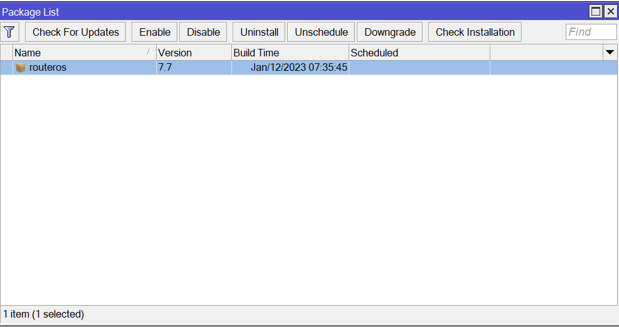The height and width of the screenshot is (327, 619).
Task: Click the Jan/12/2023 build time cell
Action: click(x=299, y=68)
